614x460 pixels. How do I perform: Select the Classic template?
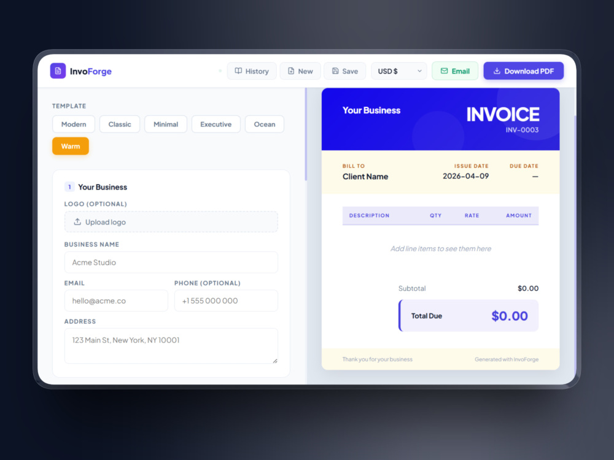click(120, 125)
